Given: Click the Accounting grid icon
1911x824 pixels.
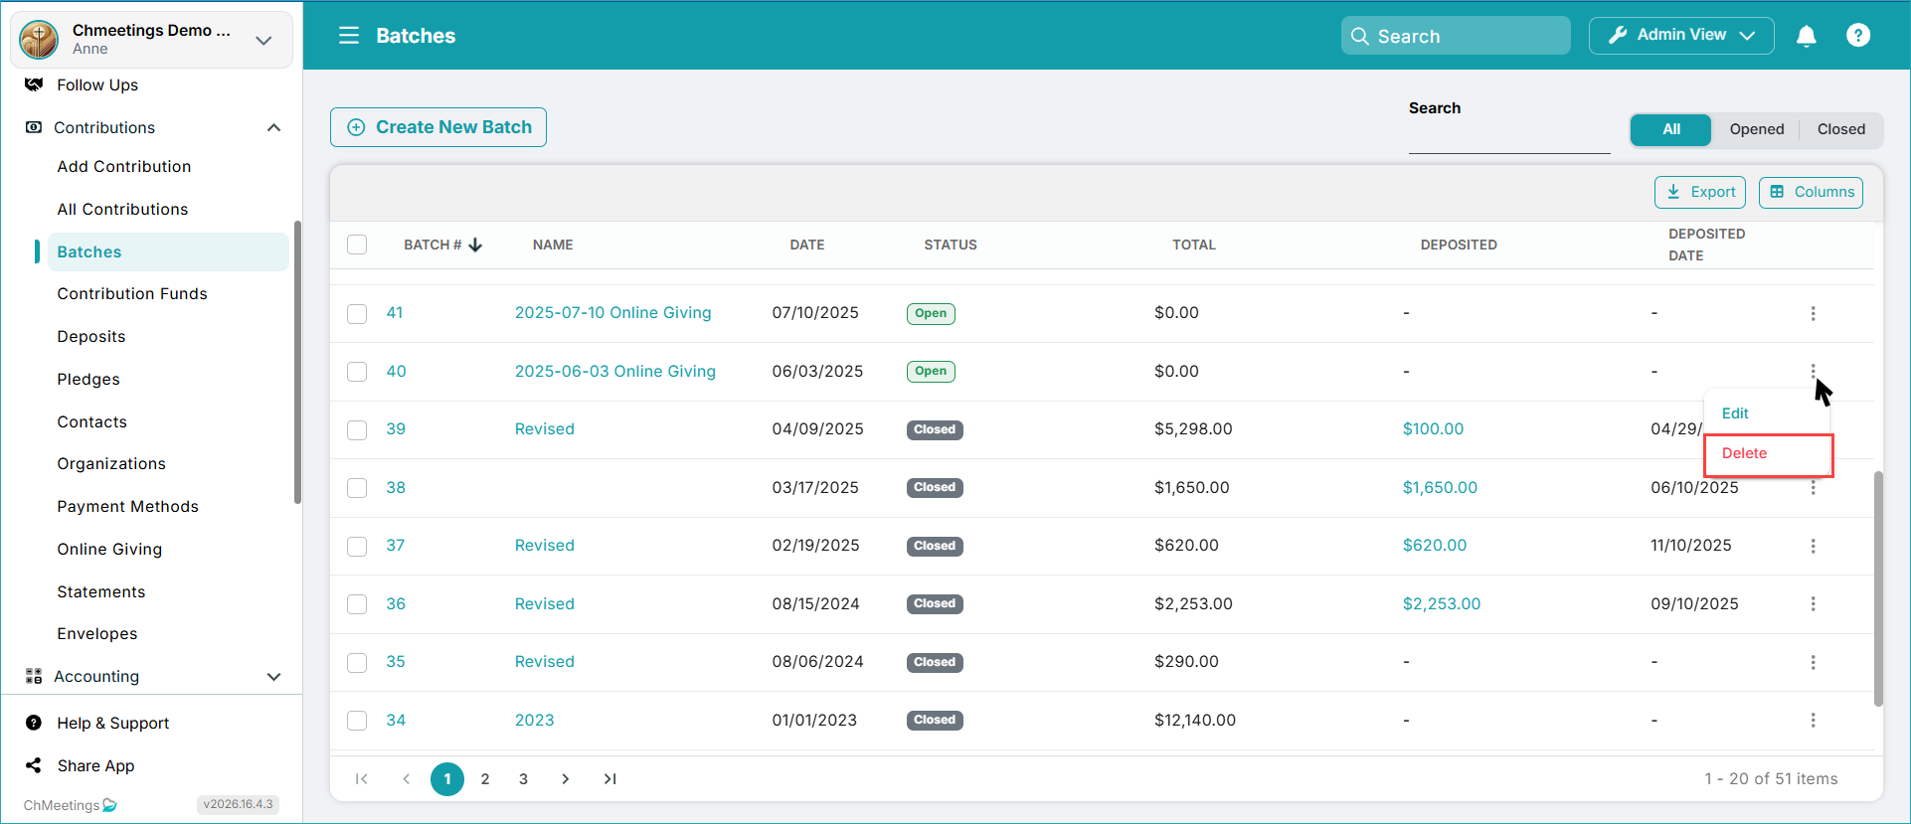Looking at the screenshot, I should pos(34,676).
